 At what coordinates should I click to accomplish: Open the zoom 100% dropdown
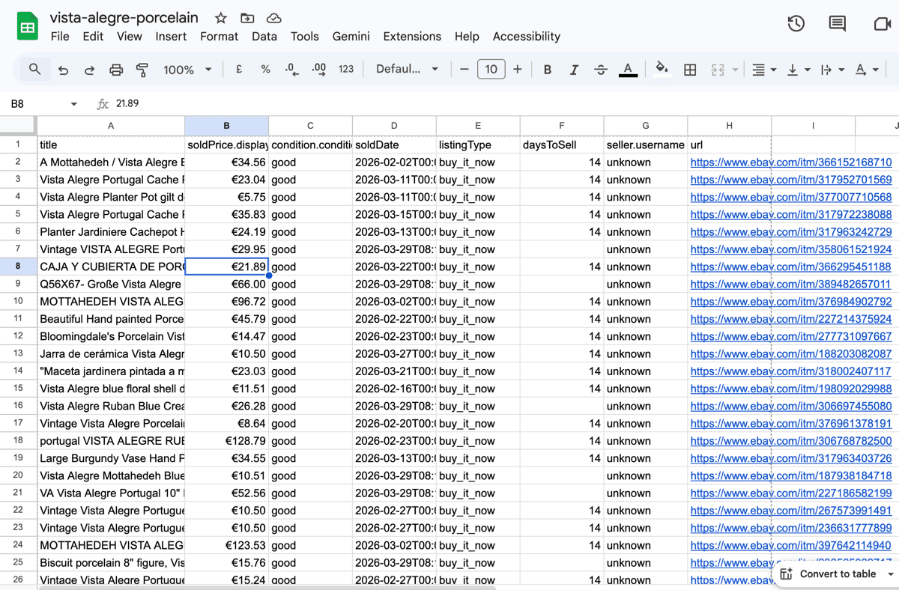pos(187,70)
